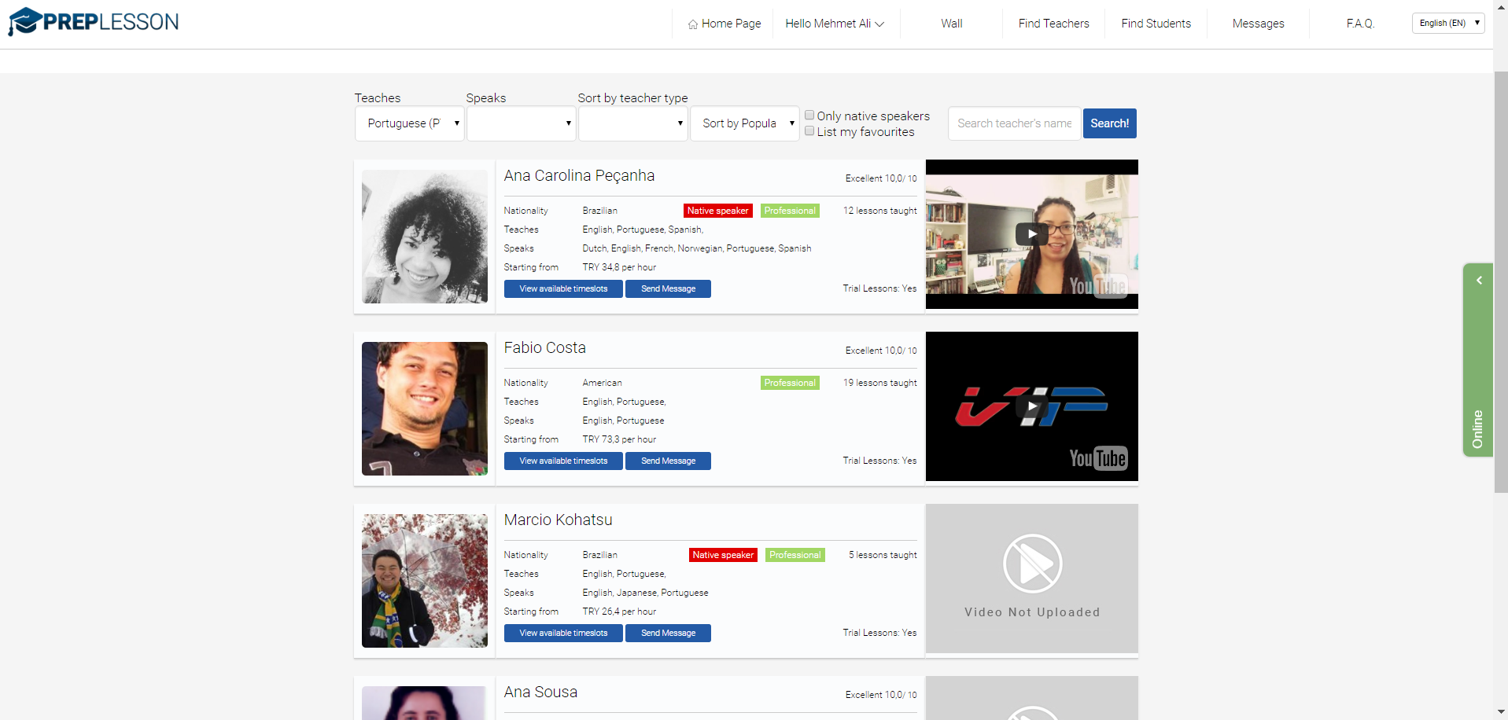Click 'TRY 26,4 per hour' price
The height and width of the screenshot is (720, 1508).
point(619,612)
